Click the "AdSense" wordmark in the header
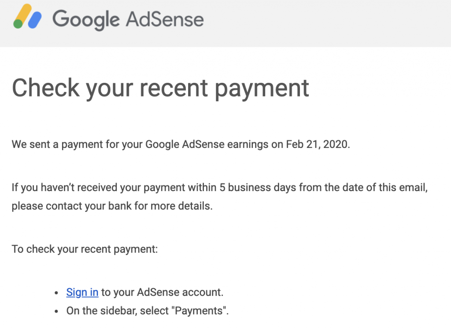Screen dimensions: 451x329 pyautogui.click(x=164, y=19)
